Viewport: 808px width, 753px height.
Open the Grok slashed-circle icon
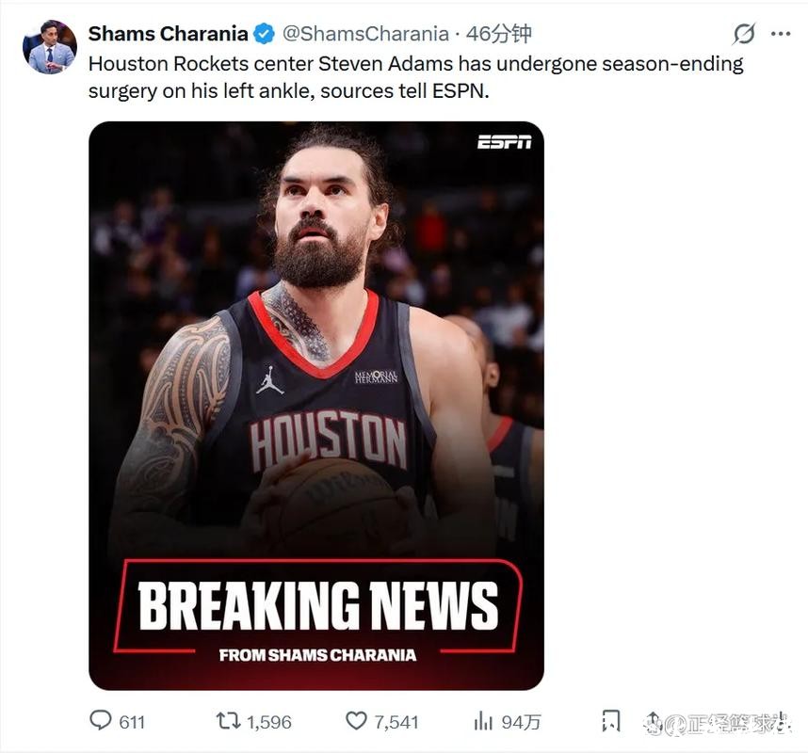[744, 34]
